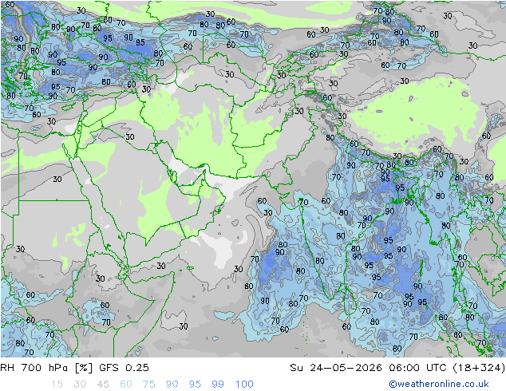The height and width of the screenshot is (391, 506).
Task: Click the 'GFS 0.25' model label
Action: pos(124,368)
